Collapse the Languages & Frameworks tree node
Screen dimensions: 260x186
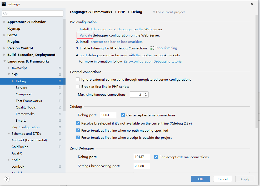(4, 61)
